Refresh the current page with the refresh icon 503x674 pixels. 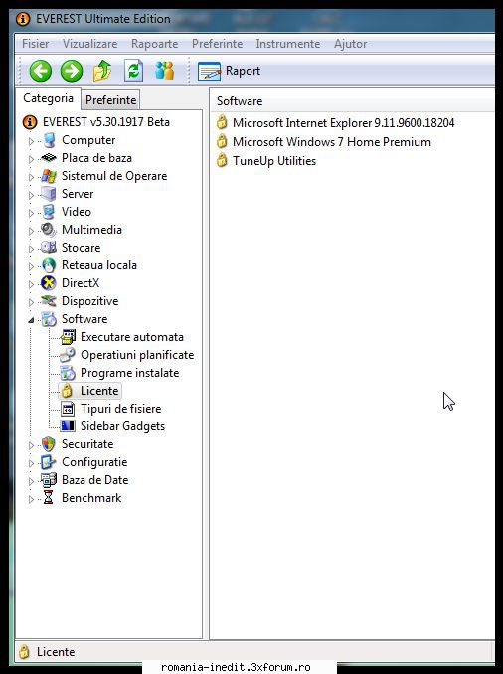tap(133, 71)
